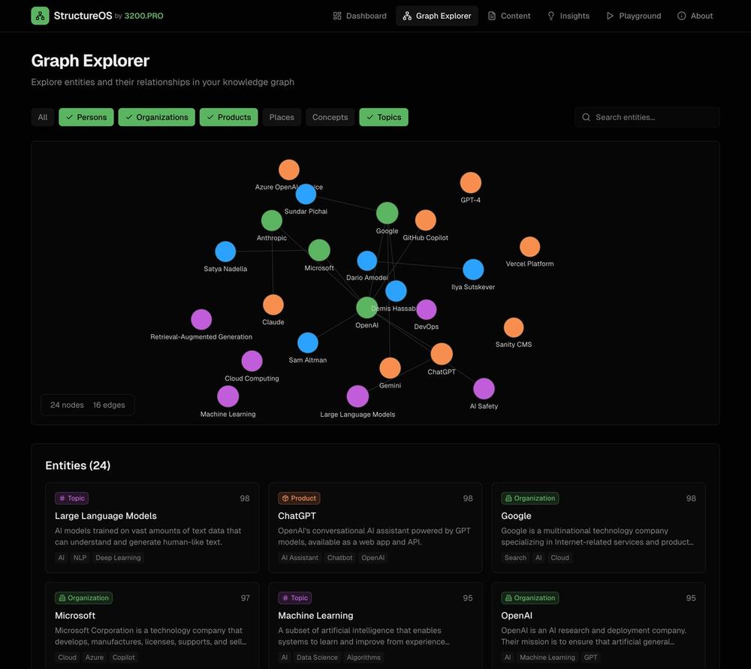Click the StructureOS green logo icon
Screen dimensions: 751x669
40,16
